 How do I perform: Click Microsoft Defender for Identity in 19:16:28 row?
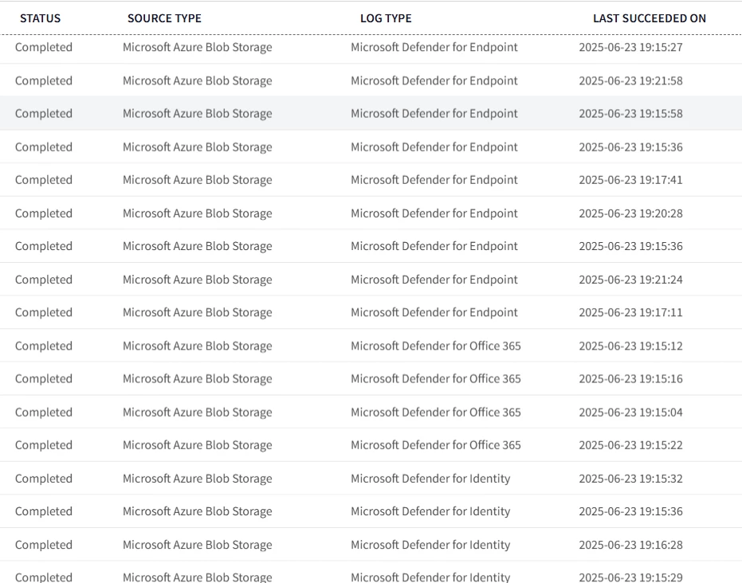tap(430, 546)
